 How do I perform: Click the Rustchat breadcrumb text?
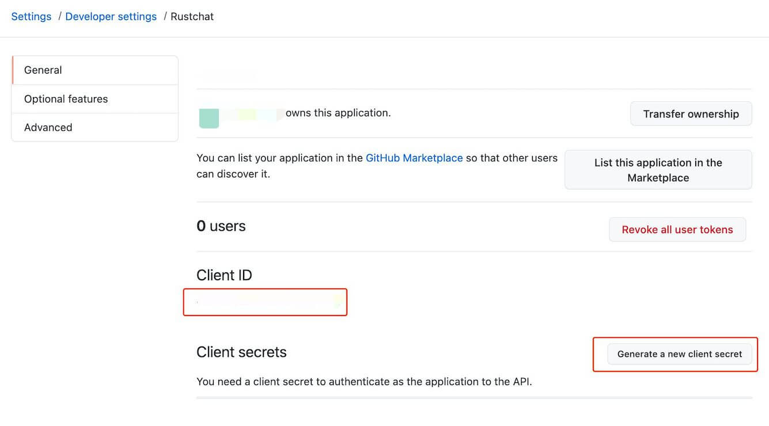[x=192, y=17]
